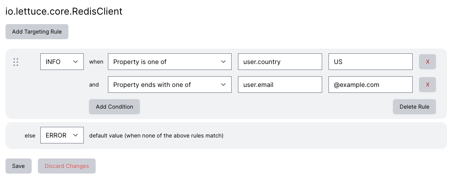Image resolution: width=453 pixels, height=179 pixels.
Task: Open the INFO log level dropdown
Action: (62, 62)
